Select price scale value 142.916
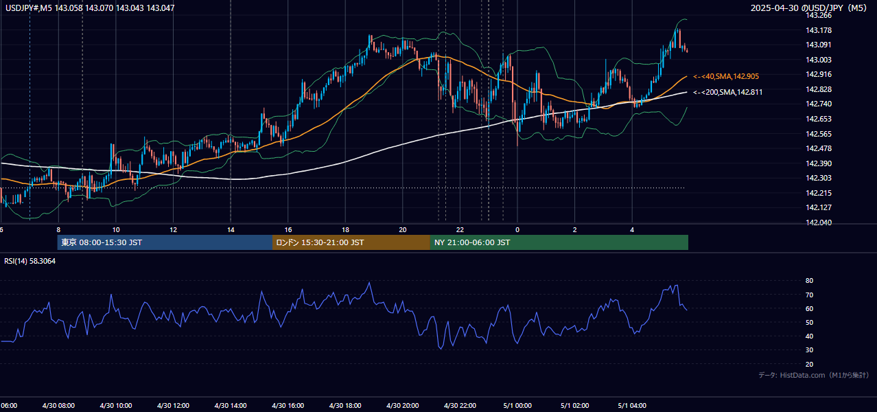This screenshot has width=877, height=412. coord(819,75)
